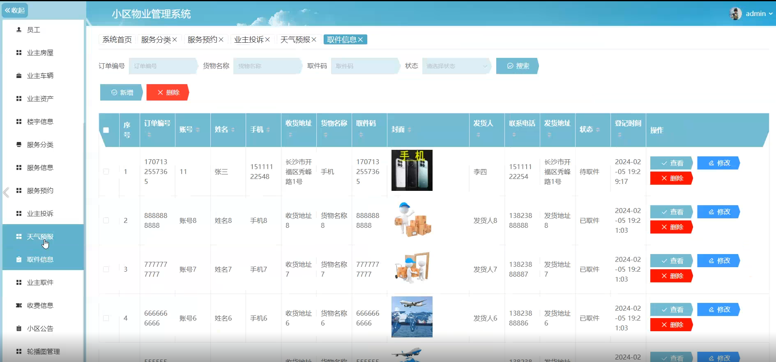
Task: Sort by the 登记时间 column arrows
Action: coord(620,135)
